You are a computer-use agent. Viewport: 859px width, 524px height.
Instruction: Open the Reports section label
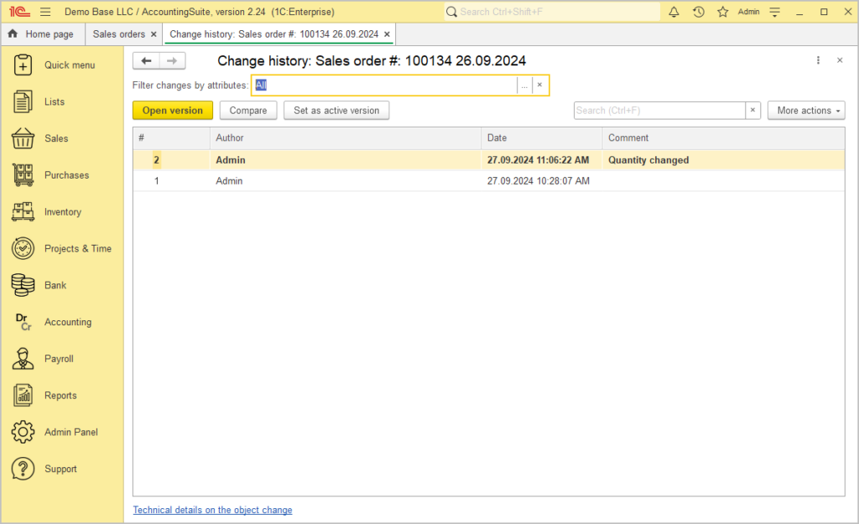point(60,396)
